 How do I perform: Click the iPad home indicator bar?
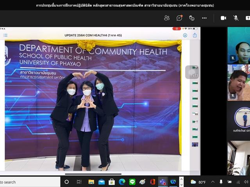[93, 174]
